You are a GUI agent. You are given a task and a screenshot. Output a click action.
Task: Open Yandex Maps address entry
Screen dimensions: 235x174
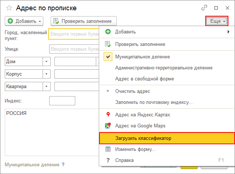click(x=142, y=115)
